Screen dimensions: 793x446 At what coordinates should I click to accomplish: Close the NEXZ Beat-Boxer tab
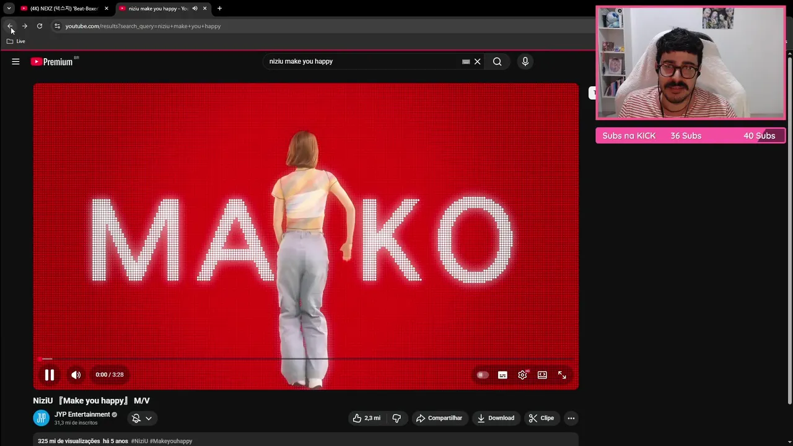107,9
